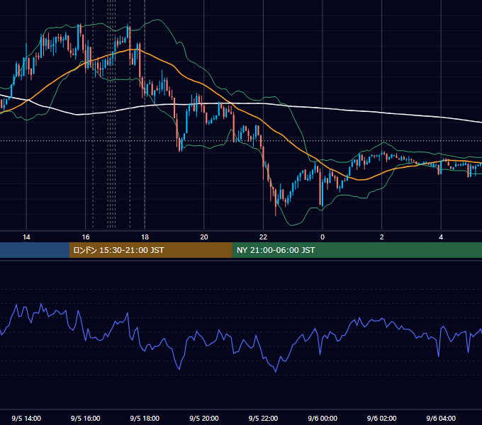
Task: Click the 9/5 22:00 time label
Action: coord(263,418)
